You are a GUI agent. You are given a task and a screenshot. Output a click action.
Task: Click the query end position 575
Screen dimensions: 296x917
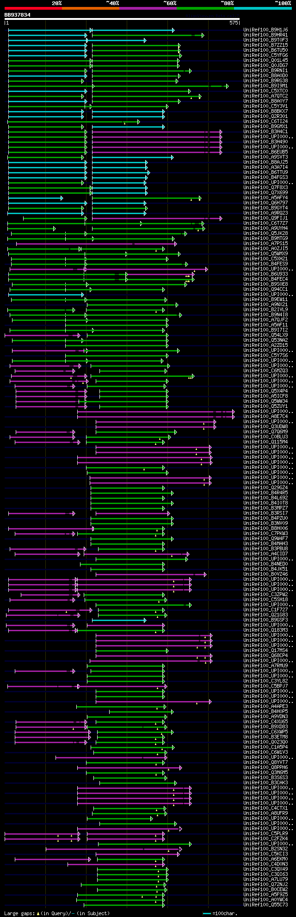coord(234,23)
